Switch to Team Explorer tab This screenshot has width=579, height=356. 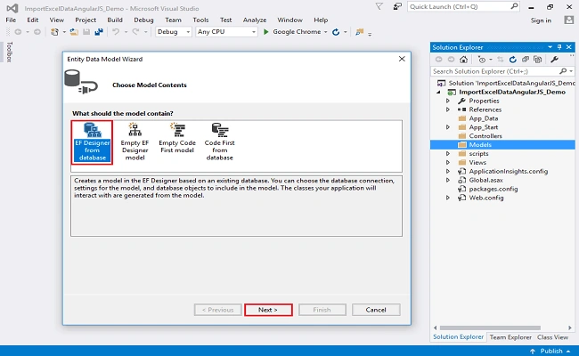tap(510, 337)
